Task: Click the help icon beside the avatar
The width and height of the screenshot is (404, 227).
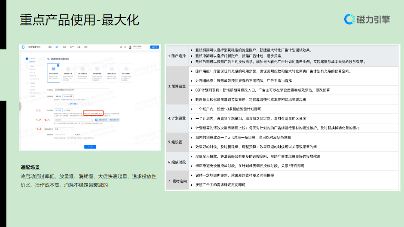Action: (x=125, y=47)
